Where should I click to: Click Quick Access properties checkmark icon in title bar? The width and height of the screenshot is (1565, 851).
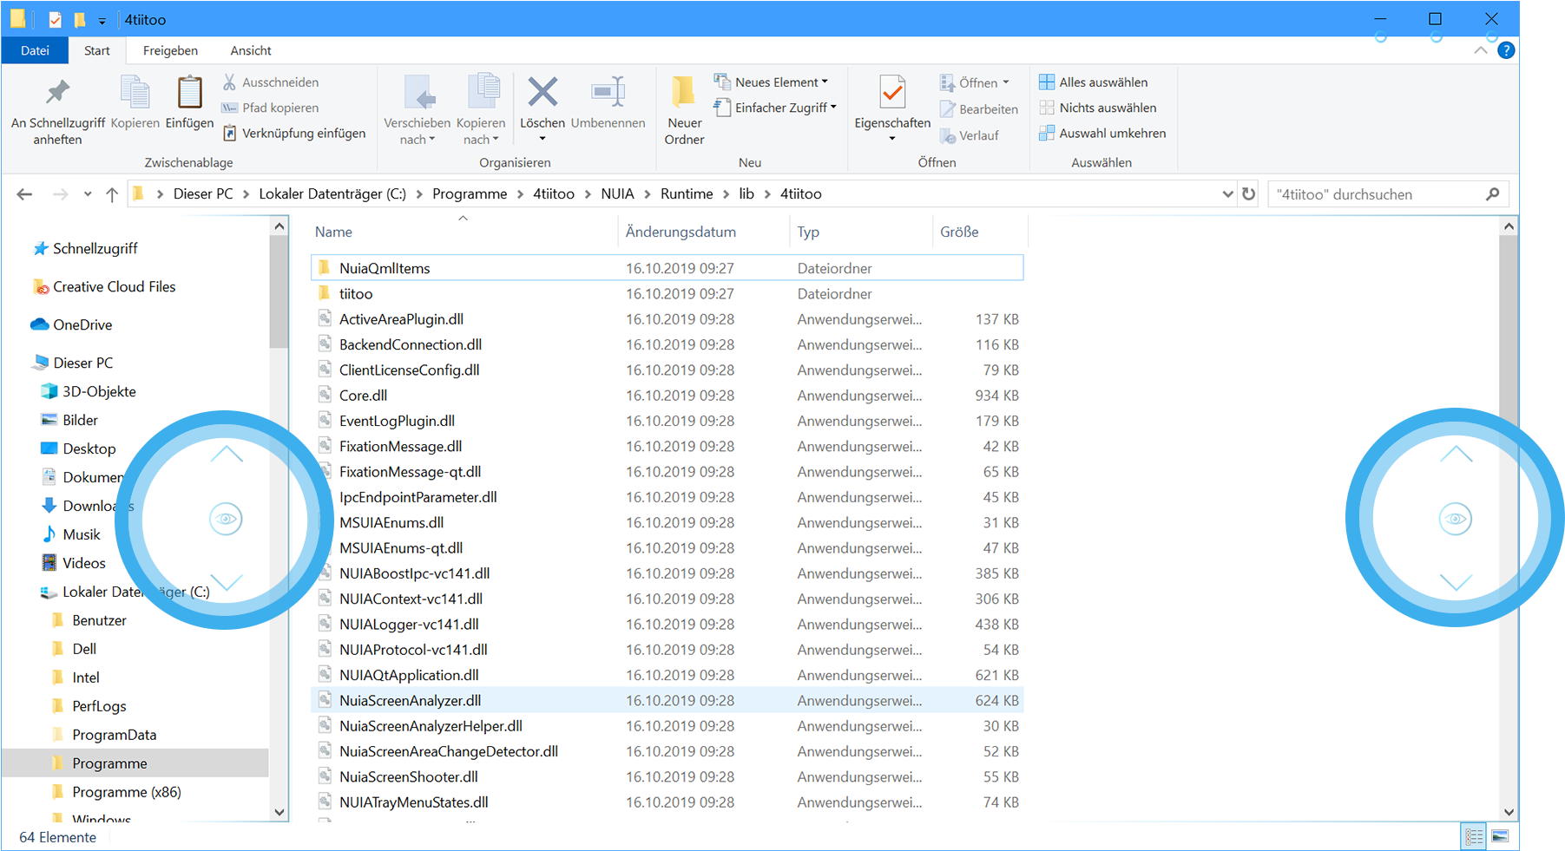point(56,19)
